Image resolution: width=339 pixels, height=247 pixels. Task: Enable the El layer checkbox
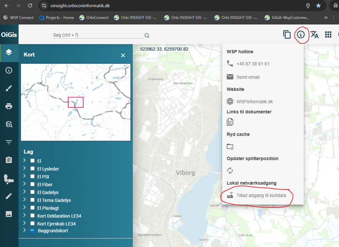[32, 161]
